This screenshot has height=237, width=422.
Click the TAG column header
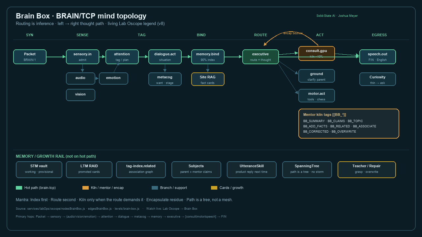click(142, 35)
